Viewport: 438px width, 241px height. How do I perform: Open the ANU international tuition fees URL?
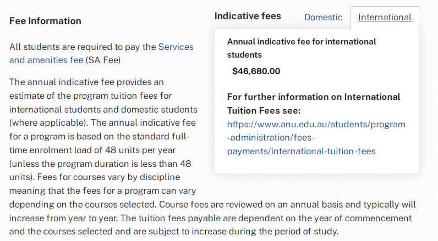pyautogui.click(x=316, y=137)
